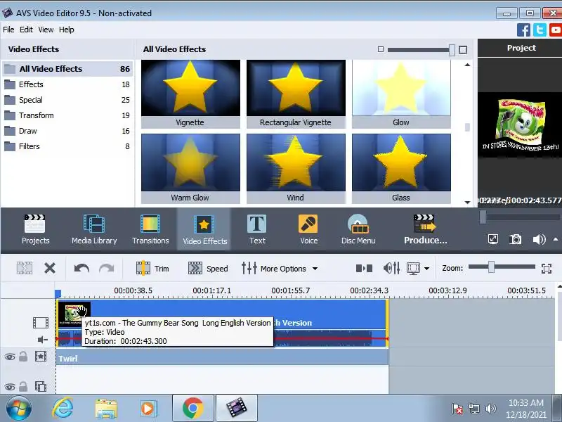Screen dimensions: 562x422
Task: Click the small thumbnails size icon
Action: click(381, 49)
